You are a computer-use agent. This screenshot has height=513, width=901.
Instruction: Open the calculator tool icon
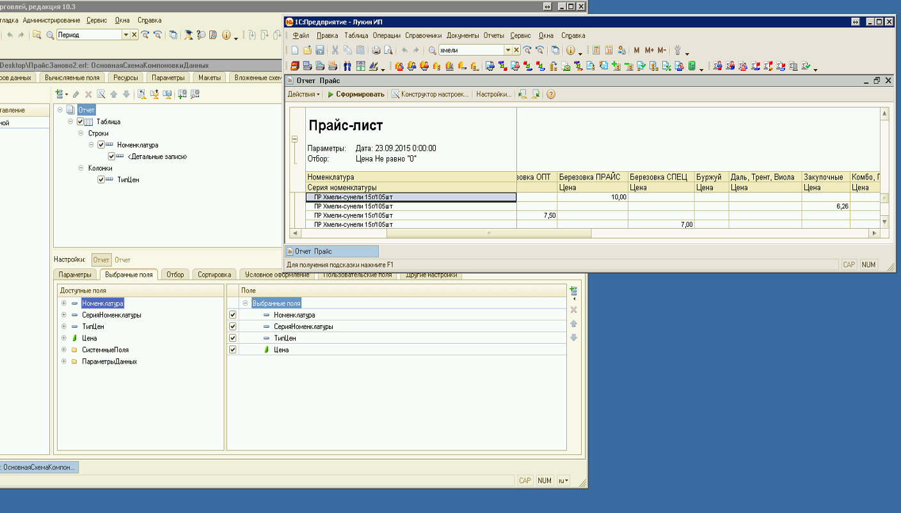pyautogui.click(x=596, y=50)
